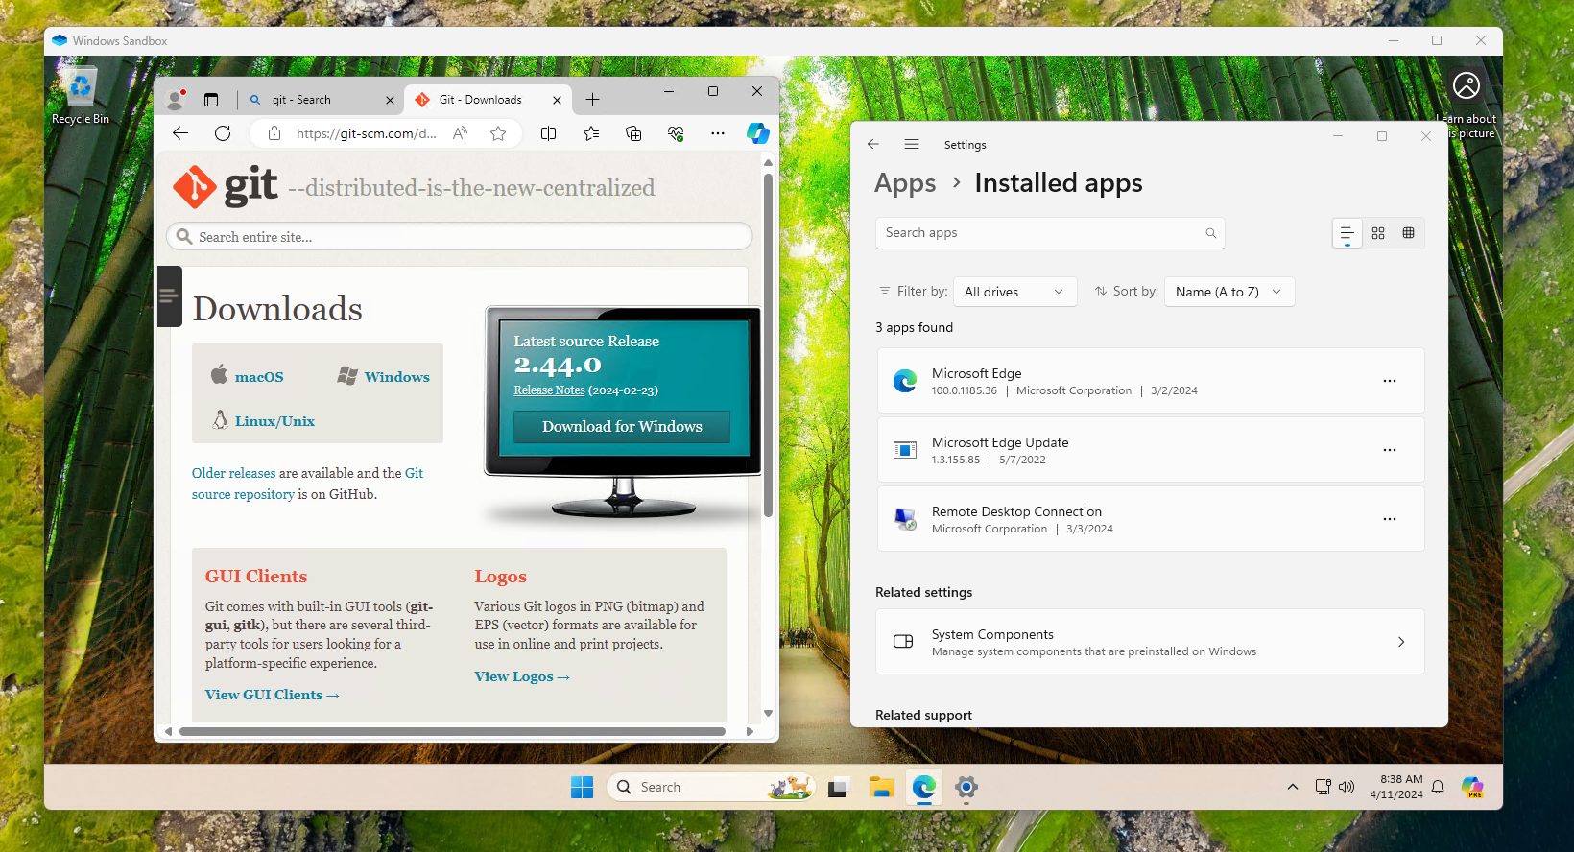This screenshot has height=852, width=1574.
Task: Follow the View GUI Clients link
Action: [272, 695]
